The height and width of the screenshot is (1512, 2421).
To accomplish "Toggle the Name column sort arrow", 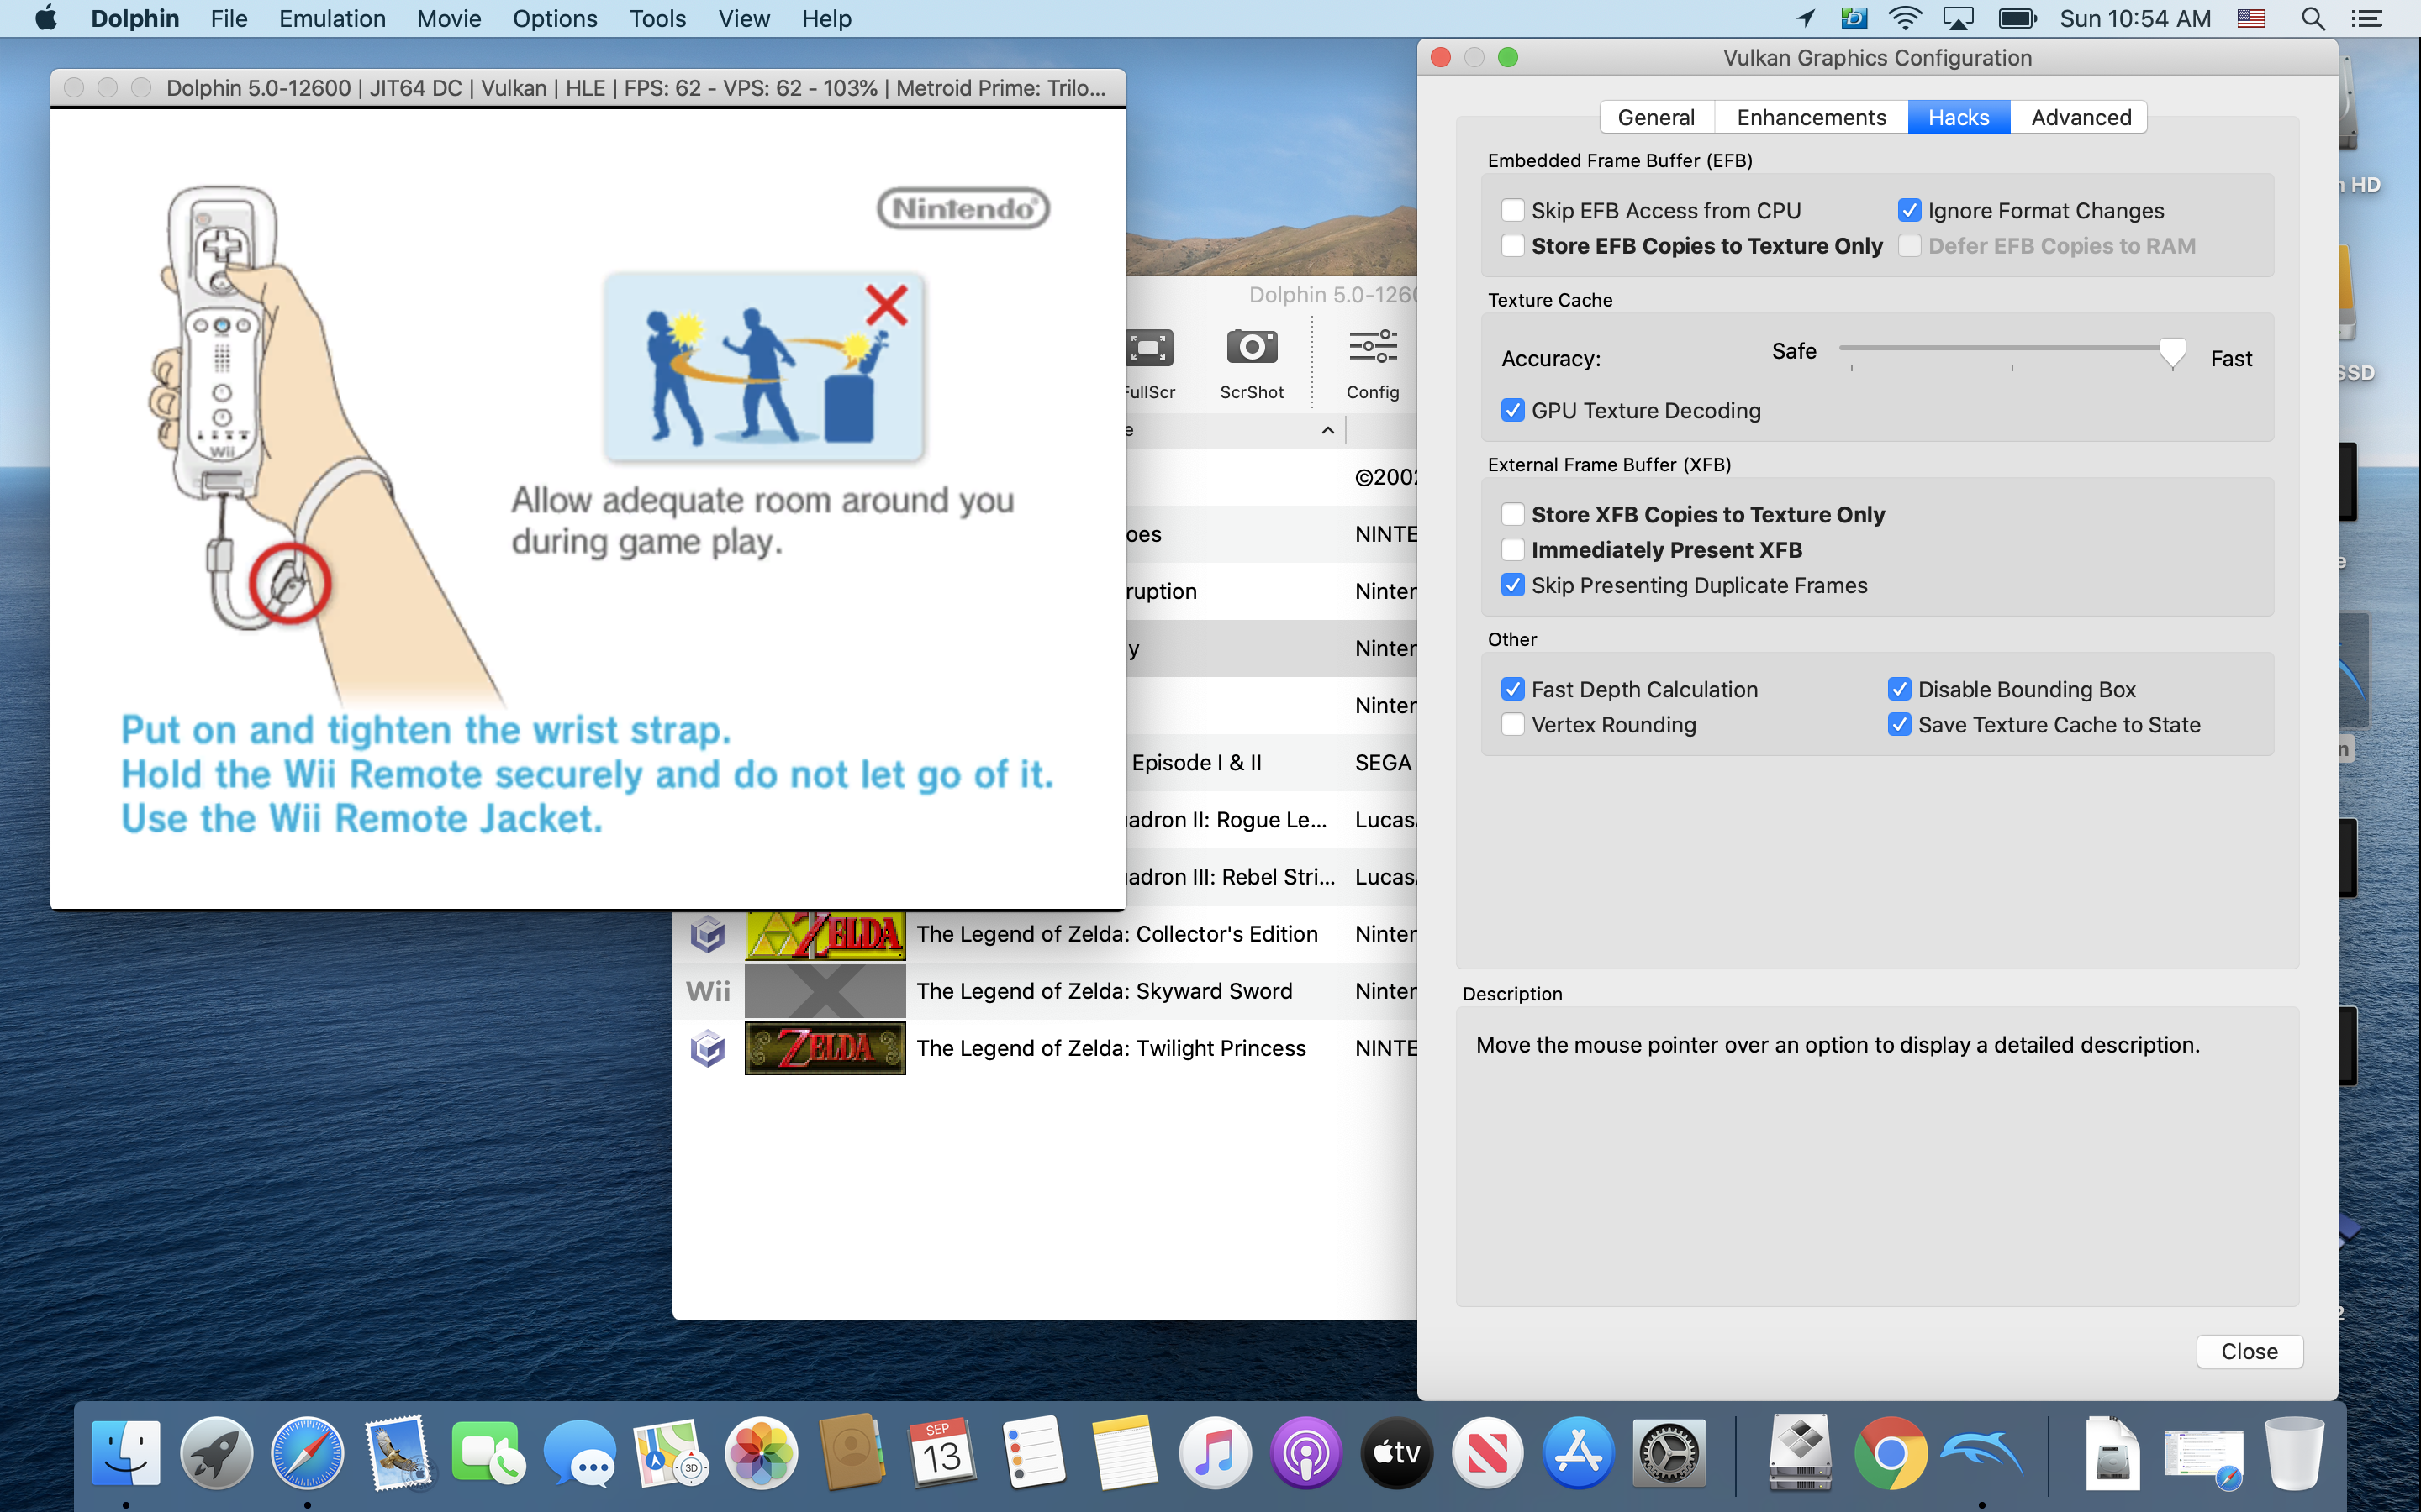I will tap(1327, 430).
